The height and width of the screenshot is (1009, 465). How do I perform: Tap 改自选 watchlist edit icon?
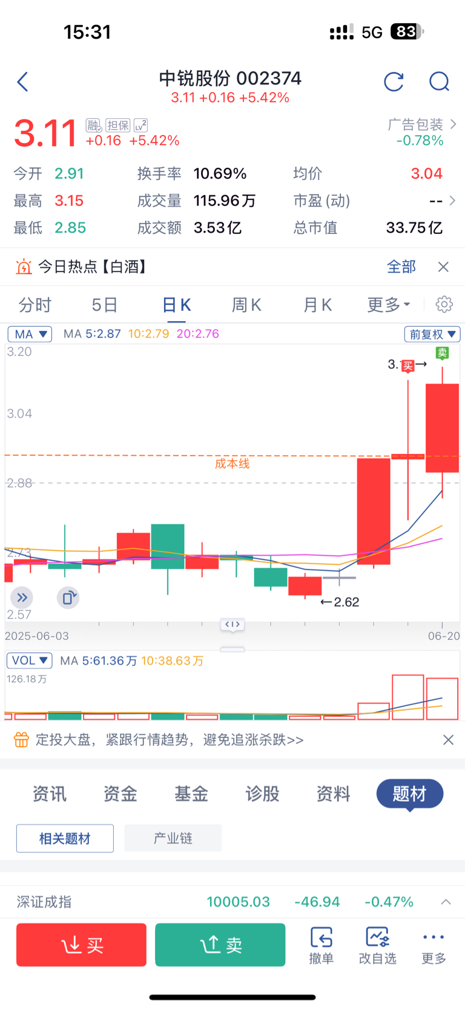click(x=377, y=945)
